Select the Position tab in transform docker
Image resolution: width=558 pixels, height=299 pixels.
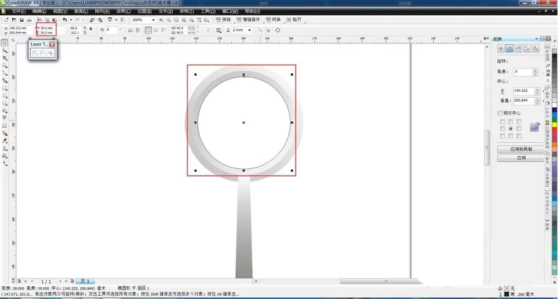[x=501, y=48]
